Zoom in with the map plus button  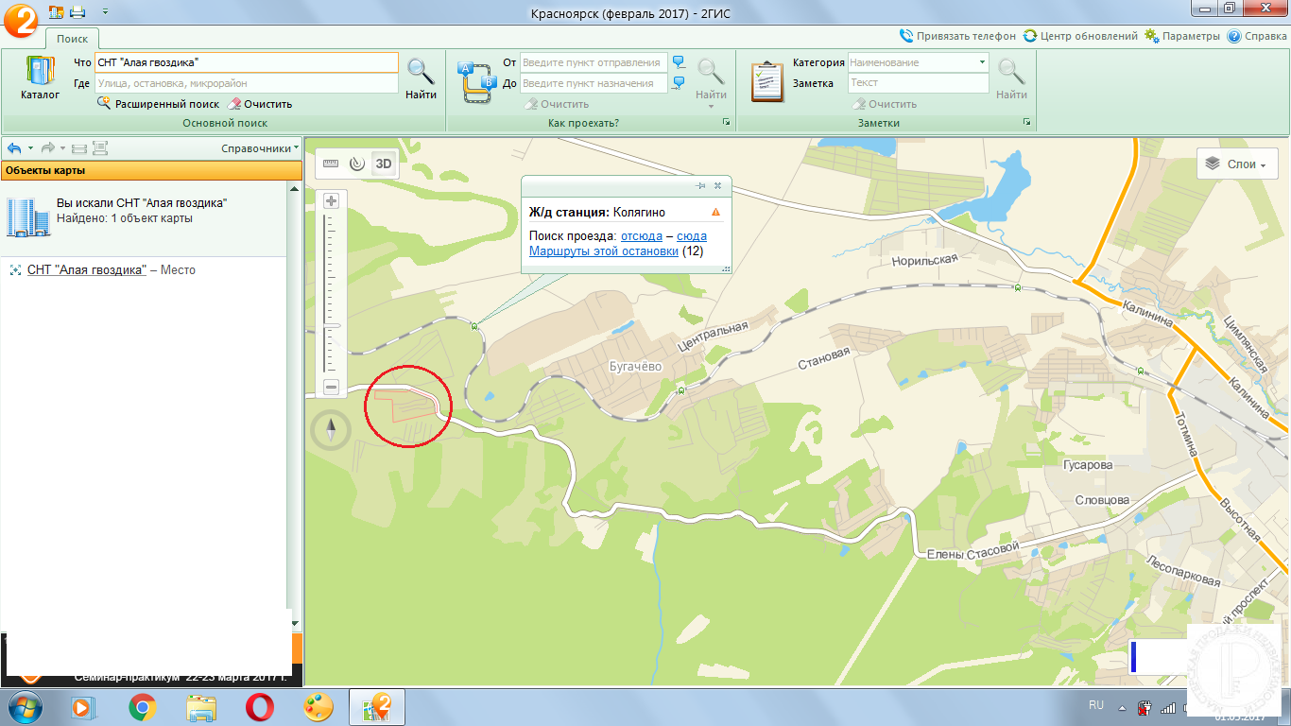[x=332, y=200]
